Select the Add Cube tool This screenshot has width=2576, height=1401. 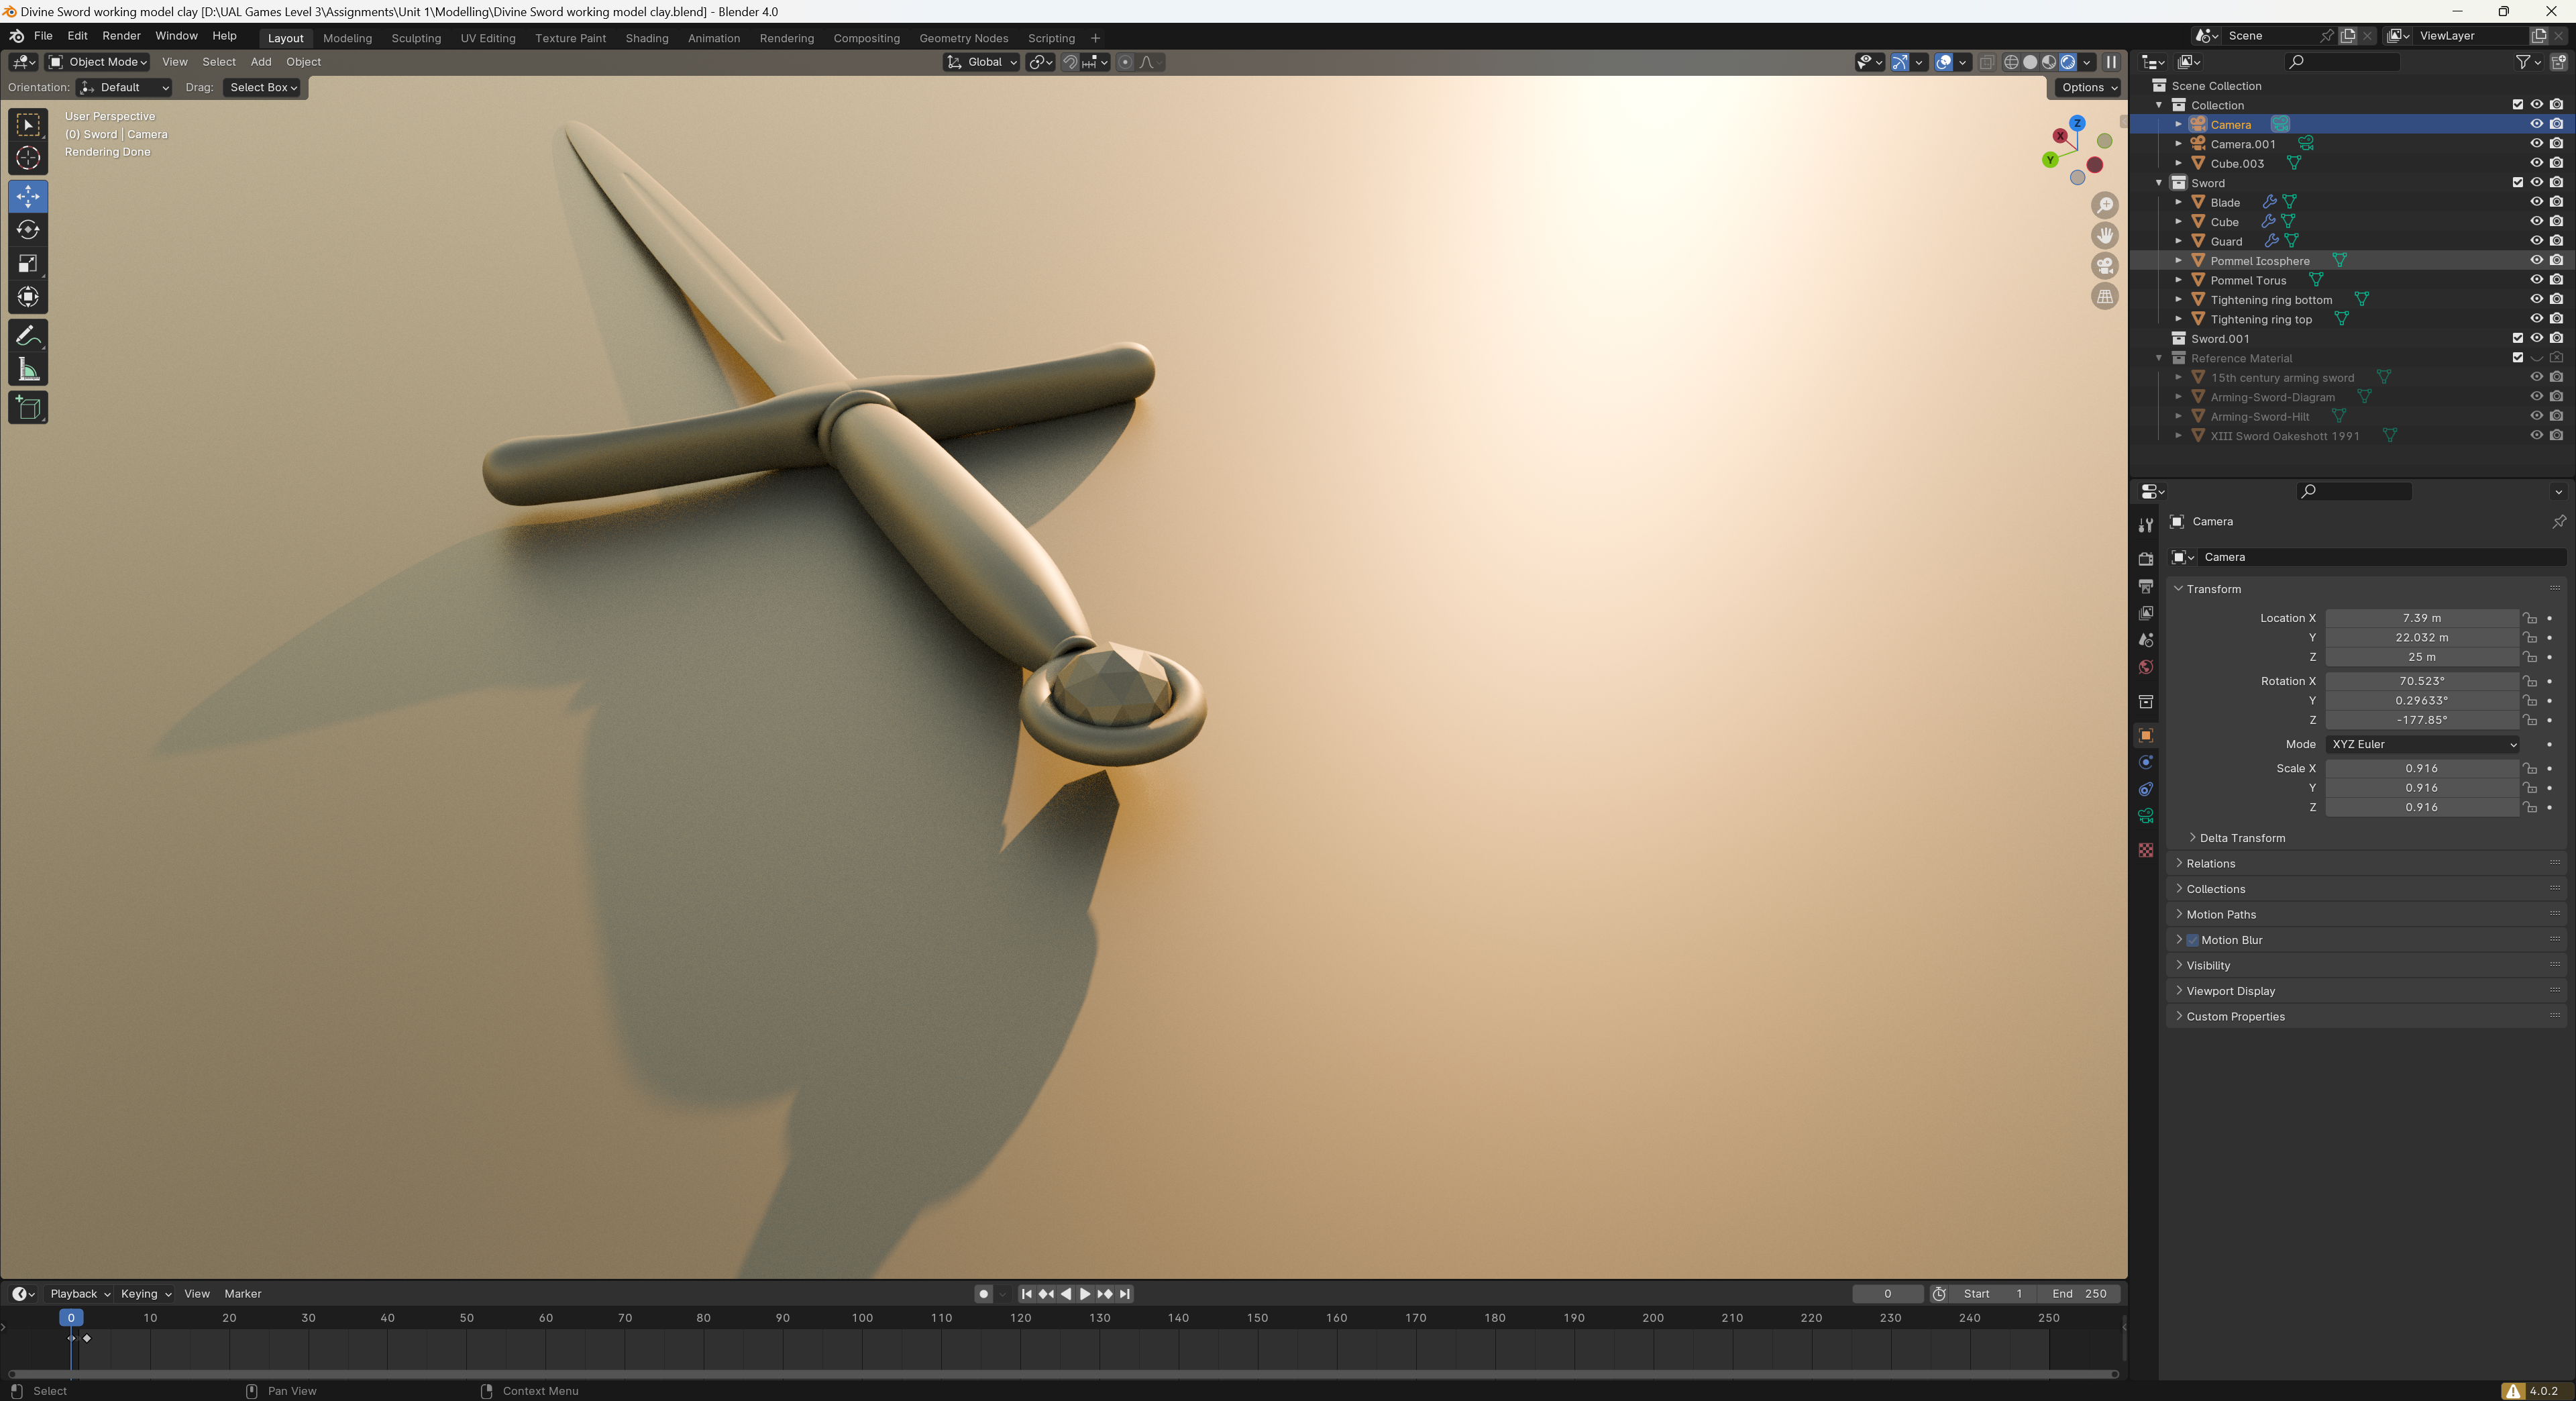point(28,408)
